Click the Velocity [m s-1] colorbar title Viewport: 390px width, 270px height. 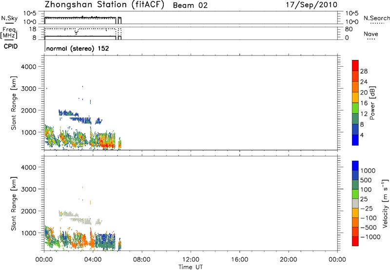click(385, 204)
